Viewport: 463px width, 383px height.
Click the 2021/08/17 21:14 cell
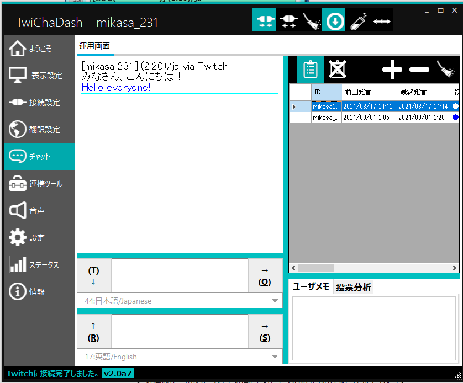point(424,106)
